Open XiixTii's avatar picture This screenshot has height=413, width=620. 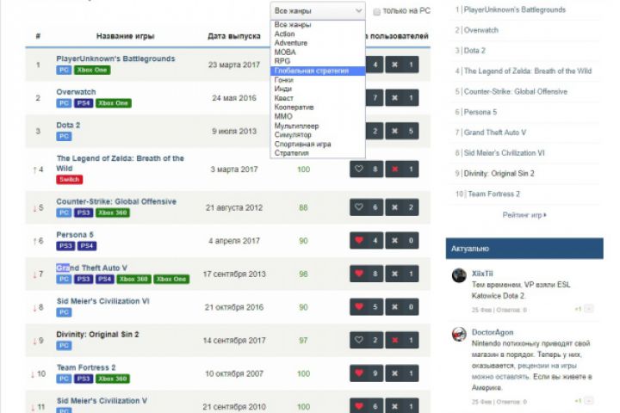[459, 275]
